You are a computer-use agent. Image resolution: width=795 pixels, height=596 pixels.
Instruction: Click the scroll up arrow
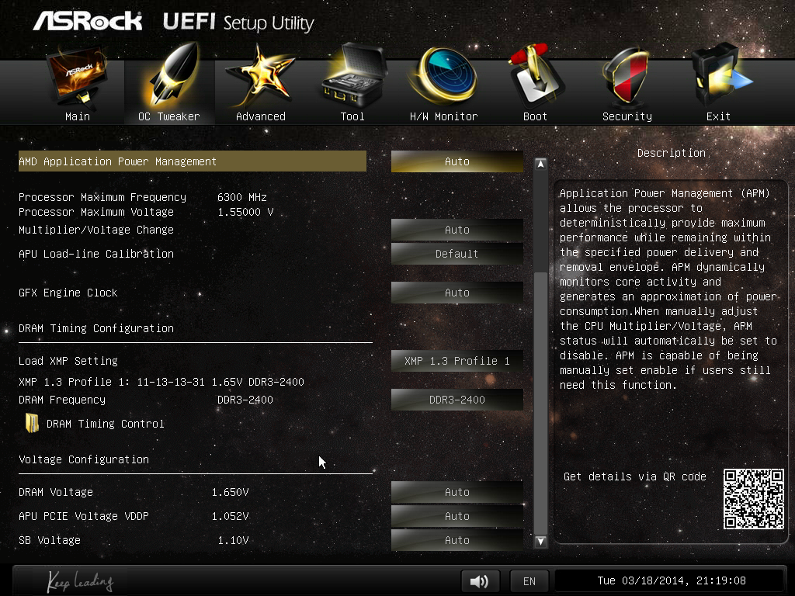[540, 164]
